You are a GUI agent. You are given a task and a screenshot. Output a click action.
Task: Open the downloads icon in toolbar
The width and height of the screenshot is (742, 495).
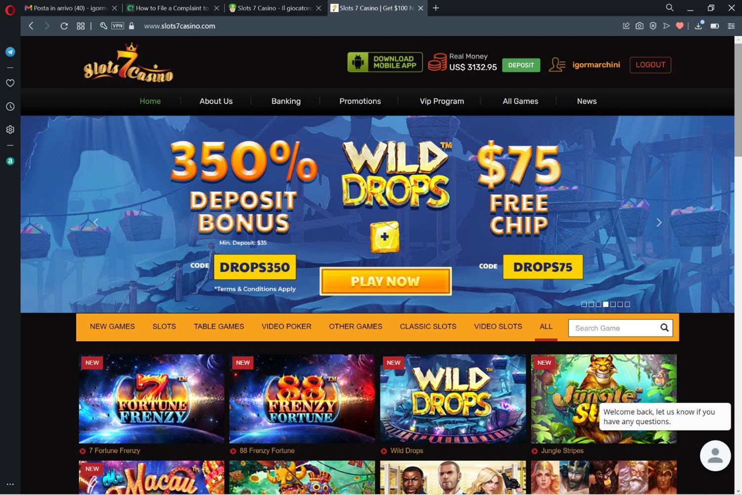pyautogui.click(x=698, y=26)
